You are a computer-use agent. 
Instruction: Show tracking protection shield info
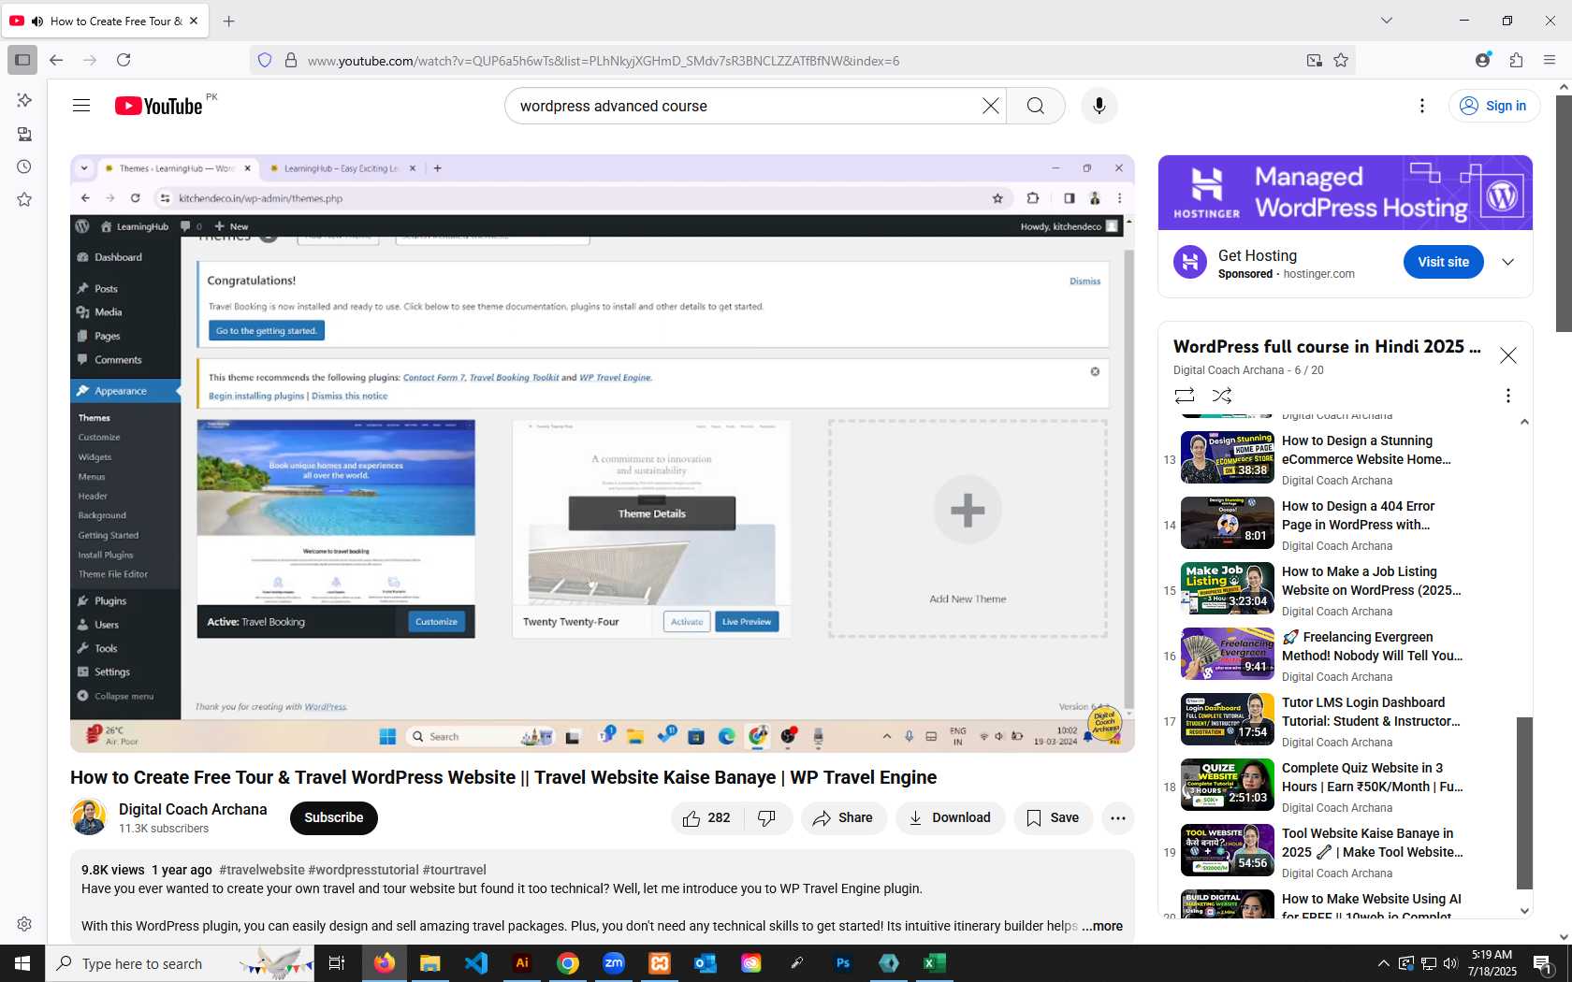point(265,61)
